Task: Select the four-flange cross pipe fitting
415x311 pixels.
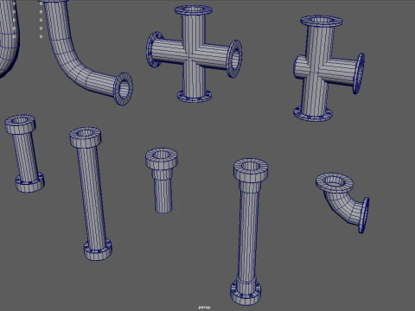Action: point(194,54)
